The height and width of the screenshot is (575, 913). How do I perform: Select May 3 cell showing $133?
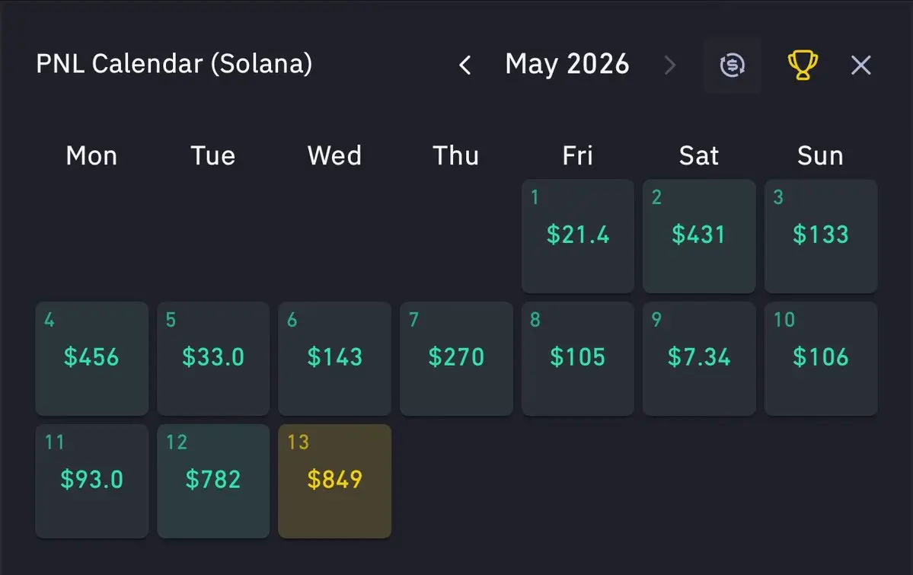pos(820,236)
